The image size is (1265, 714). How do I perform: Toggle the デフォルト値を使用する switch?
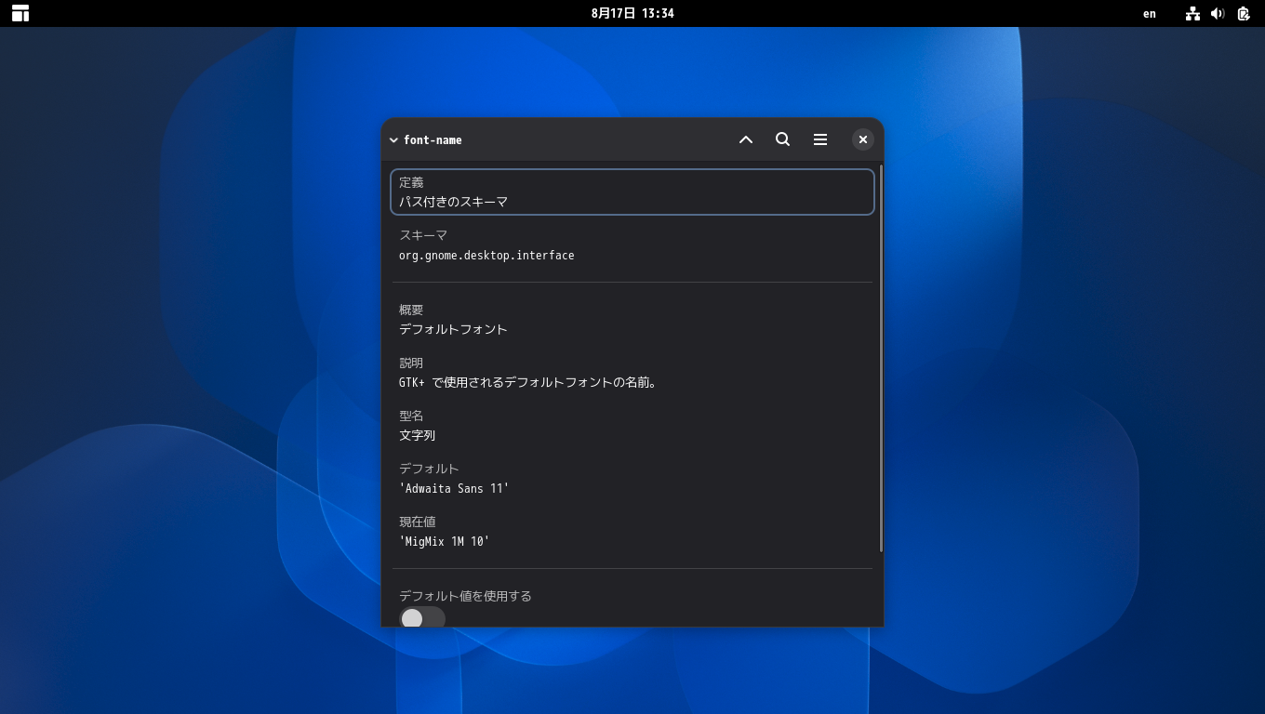click(422, 618)
